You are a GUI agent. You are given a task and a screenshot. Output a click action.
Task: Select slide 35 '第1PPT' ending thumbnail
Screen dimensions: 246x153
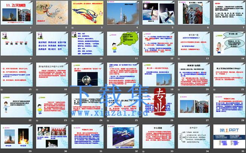tap(229, 136)
